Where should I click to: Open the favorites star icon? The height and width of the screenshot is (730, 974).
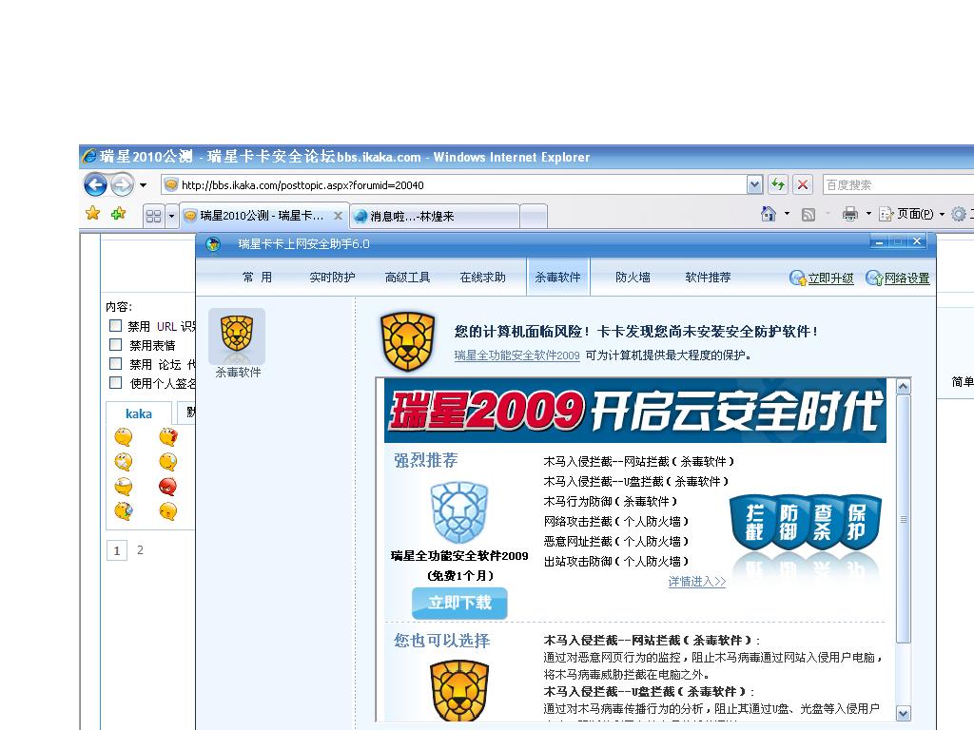point(92,214)
